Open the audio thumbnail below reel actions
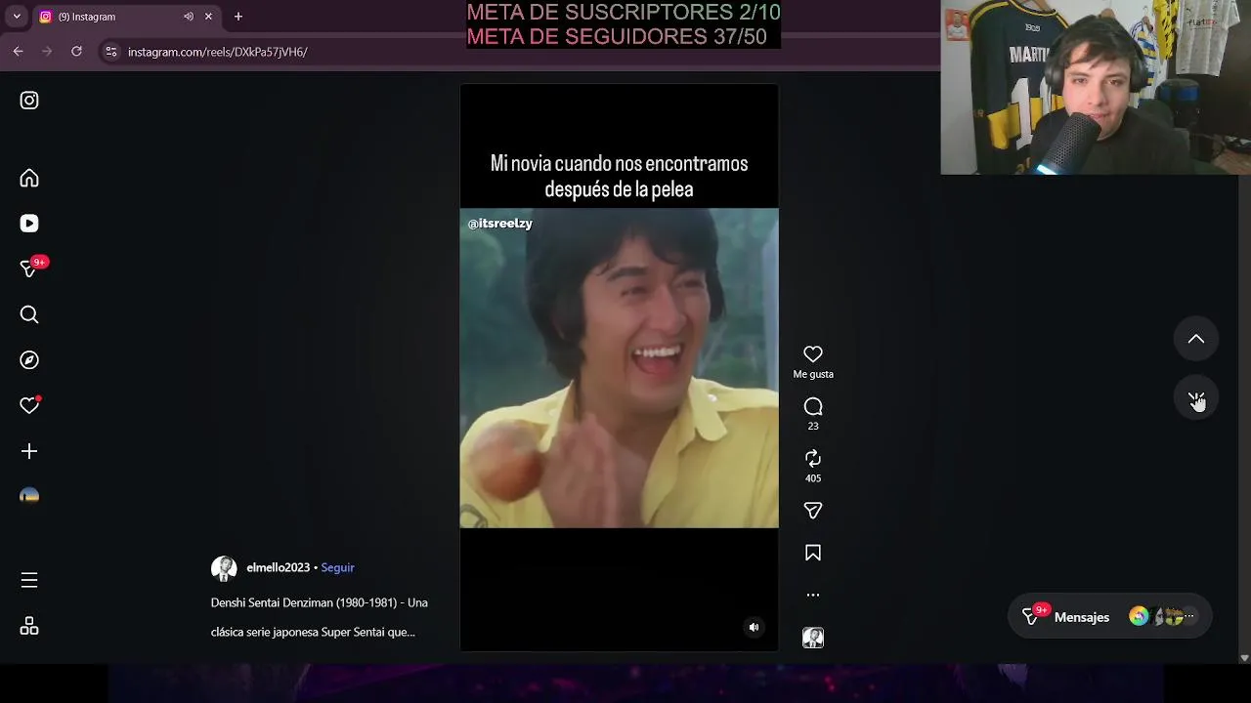Viewport: 1251px width, 703px height. click(x=813, y=638)
